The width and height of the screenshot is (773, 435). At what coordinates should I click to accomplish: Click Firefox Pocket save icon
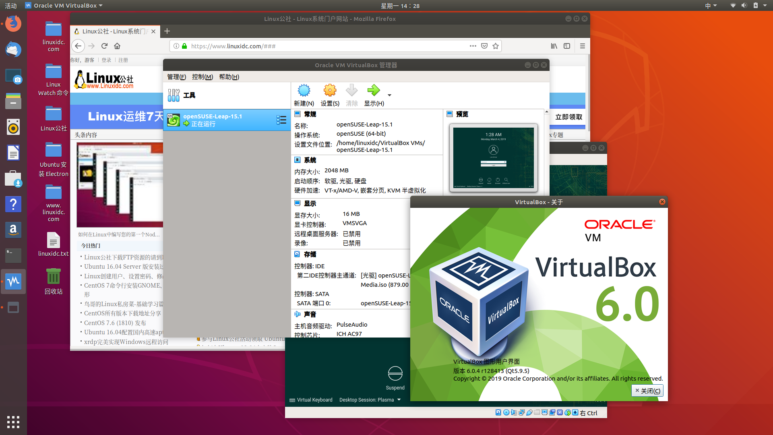pos(484,46)
